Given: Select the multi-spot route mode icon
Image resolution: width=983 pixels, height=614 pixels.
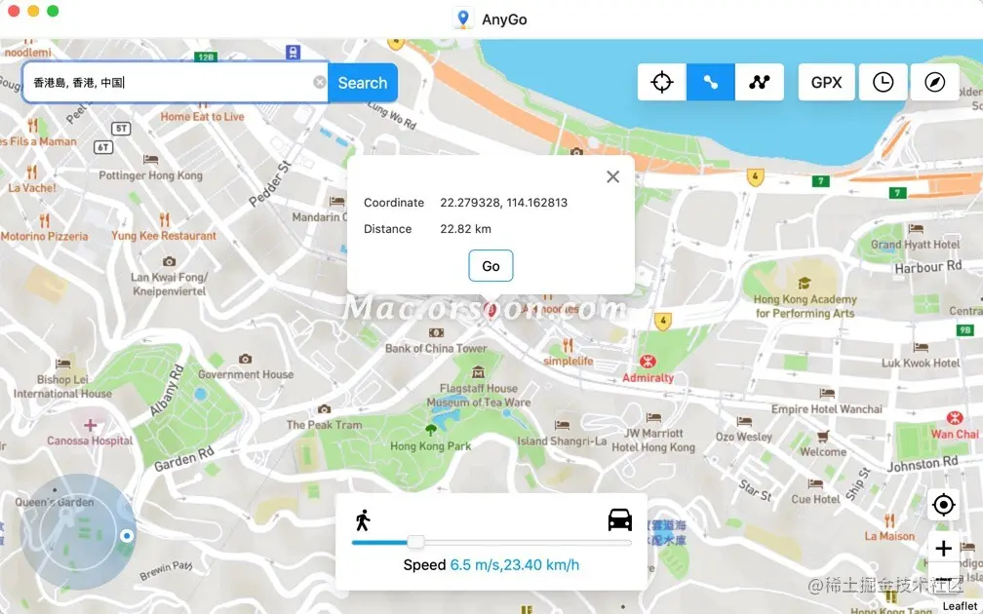Looking at the screenshot, I should point(759,82).
